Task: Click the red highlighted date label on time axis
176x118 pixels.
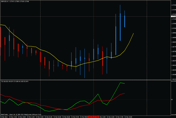Action: point(93,117)
